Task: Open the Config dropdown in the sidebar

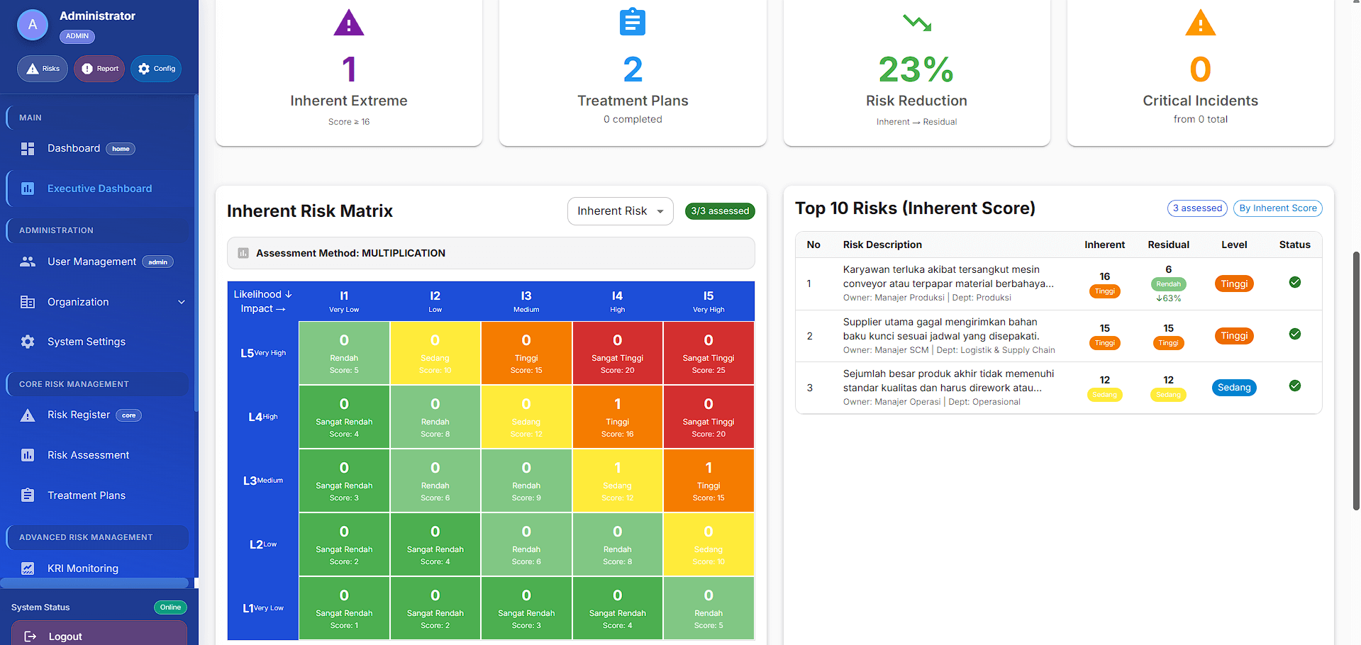Action: (155, 68)
